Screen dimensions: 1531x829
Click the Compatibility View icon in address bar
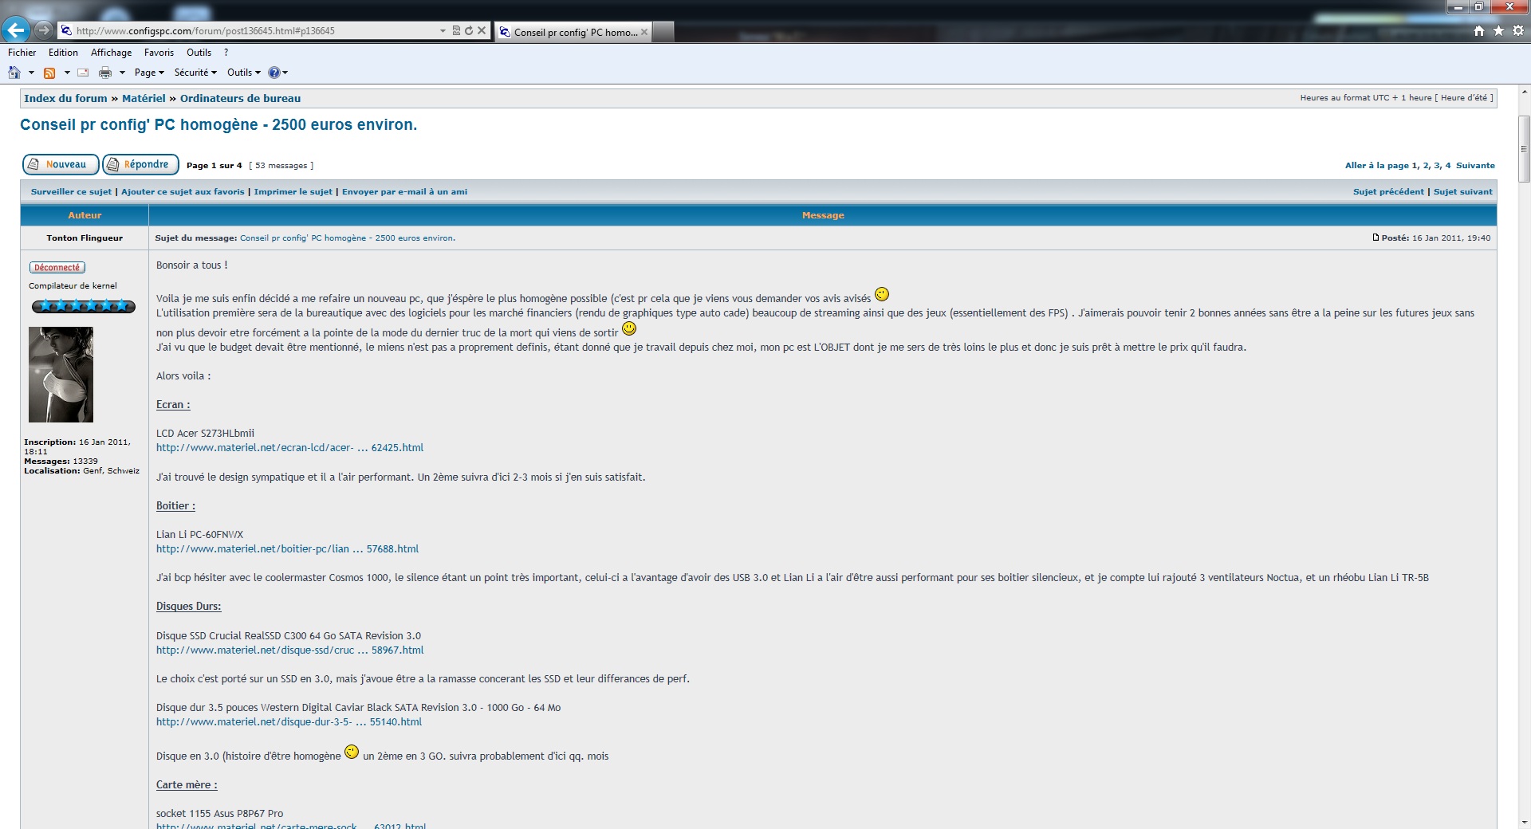point(456,31)
